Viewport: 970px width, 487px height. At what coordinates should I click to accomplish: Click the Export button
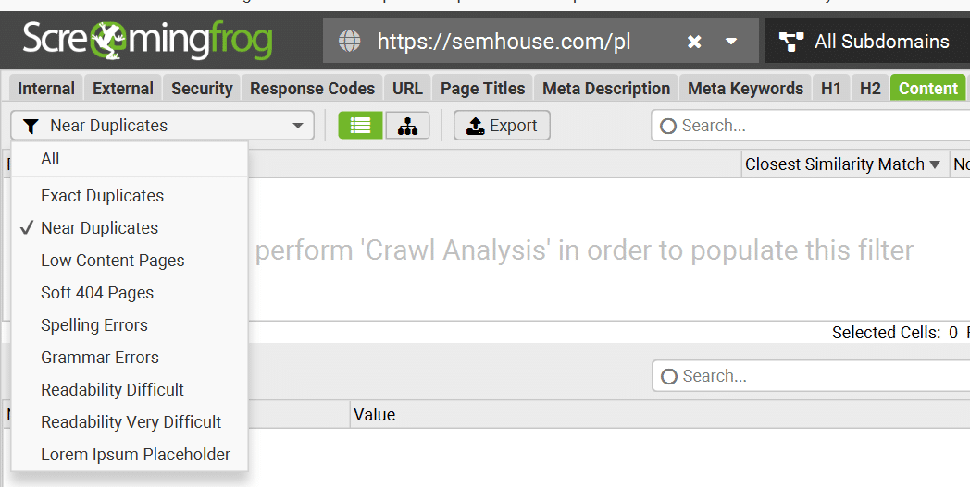click(502, 126)
